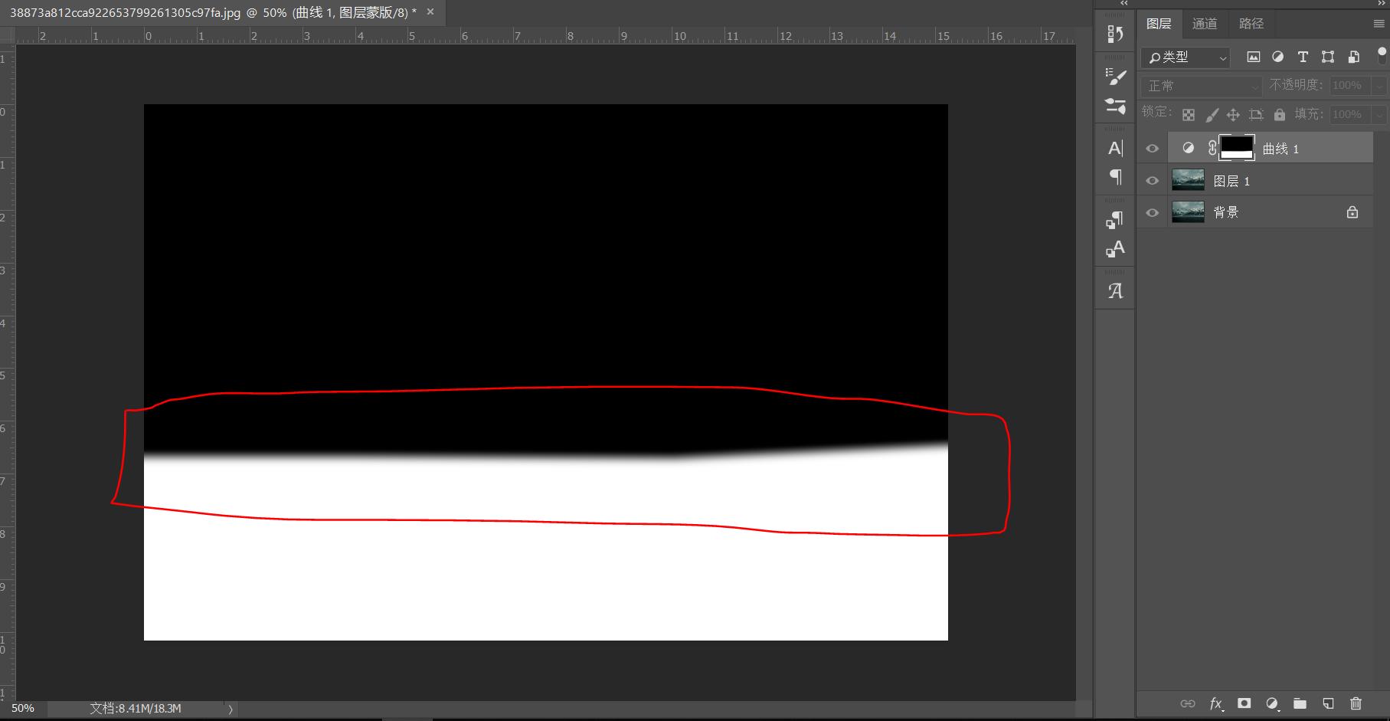The width and height of the screenshot is (1390, 721).
Task: Open the Paragraph panel icon
Action: 1114,178
